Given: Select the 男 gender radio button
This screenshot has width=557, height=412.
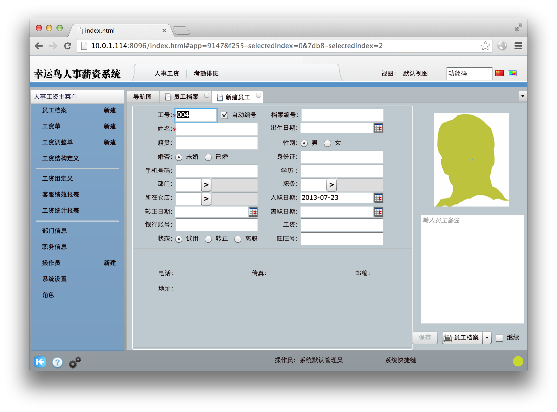Looking at the screenshot, I should click(x=304, y=143).
